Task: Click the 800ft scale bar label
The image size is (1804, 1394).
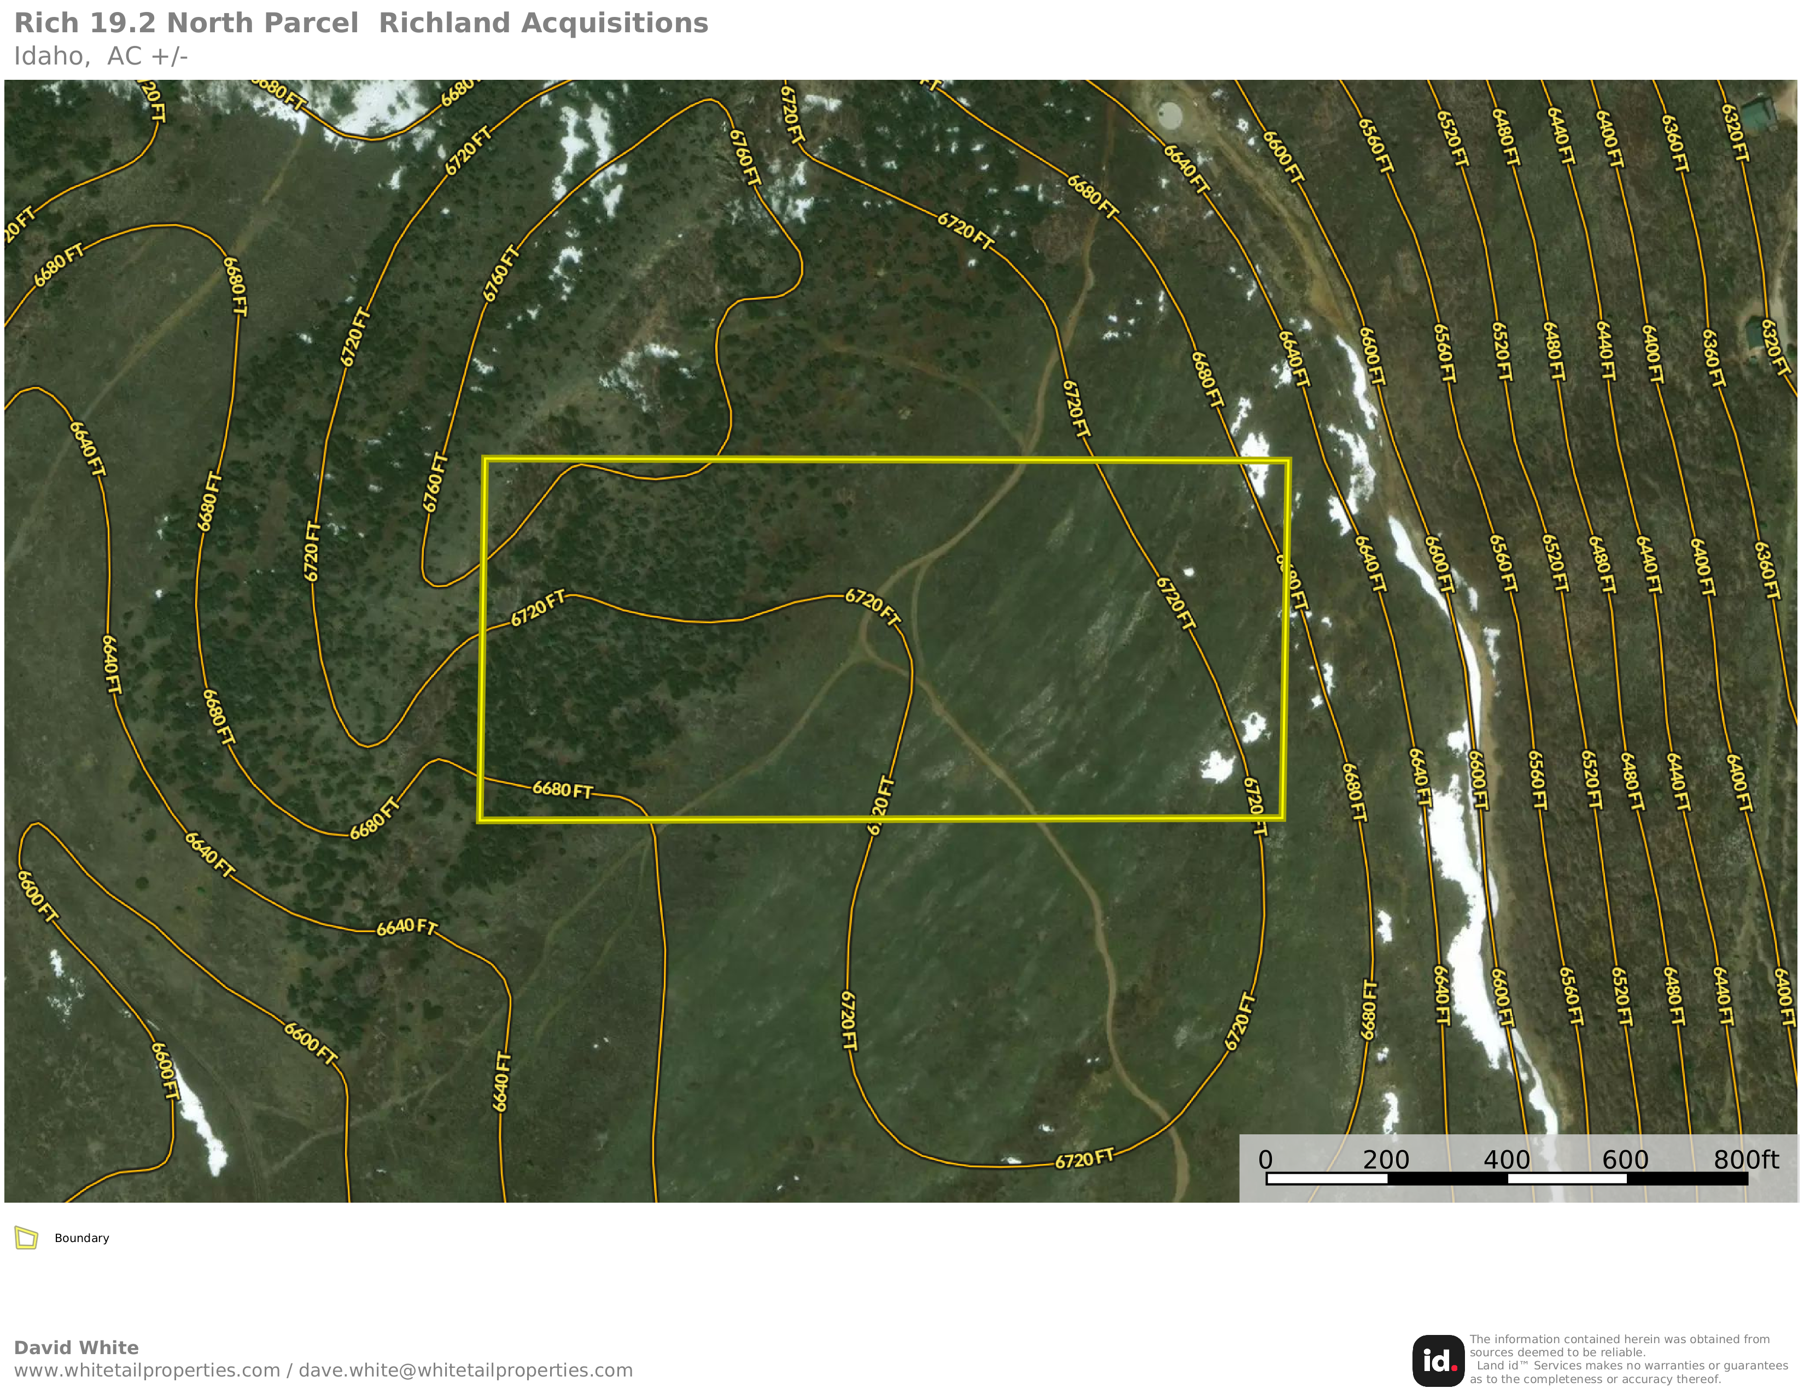Action: [x=1745, y=1159]
